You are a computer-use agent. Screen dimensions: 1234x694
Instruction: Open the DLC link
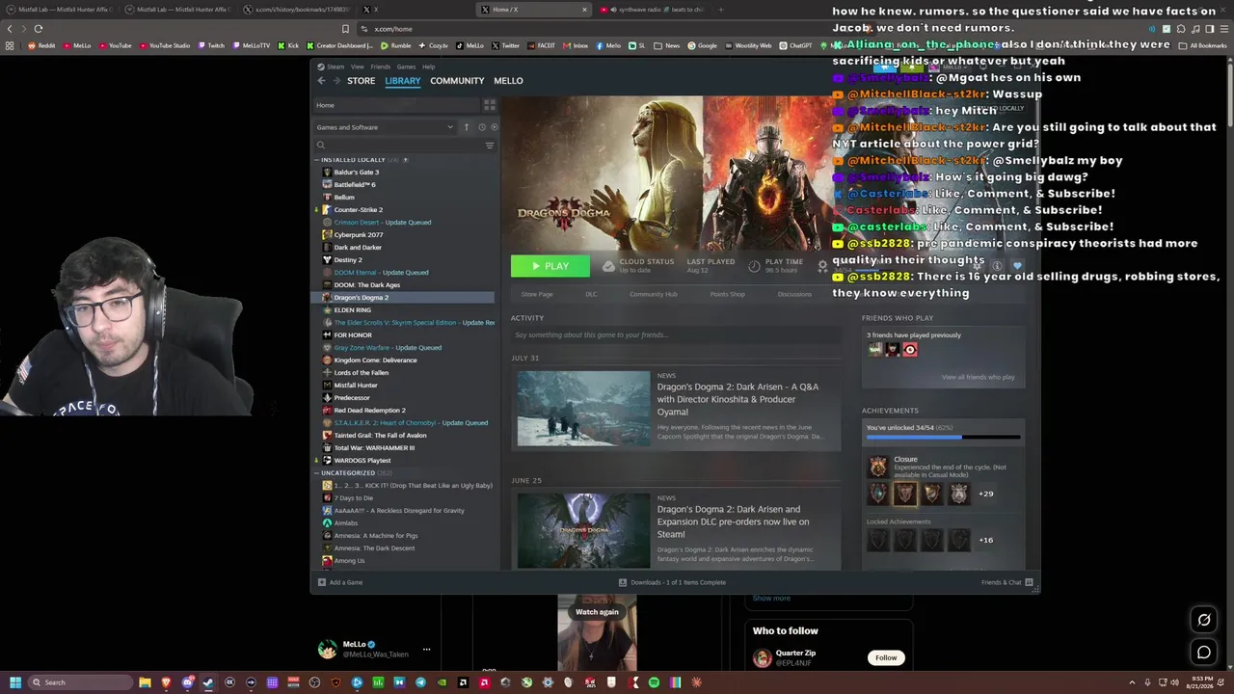pos(591,294)
